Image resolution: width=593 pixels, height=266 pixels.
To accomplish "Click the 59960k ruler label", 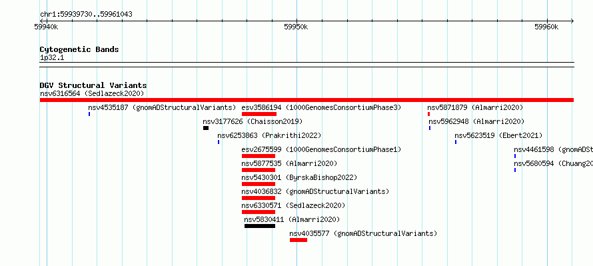I will (x=547, y=27).
